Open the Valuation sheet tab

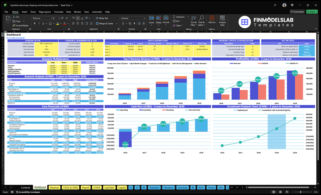pos(168,188)
